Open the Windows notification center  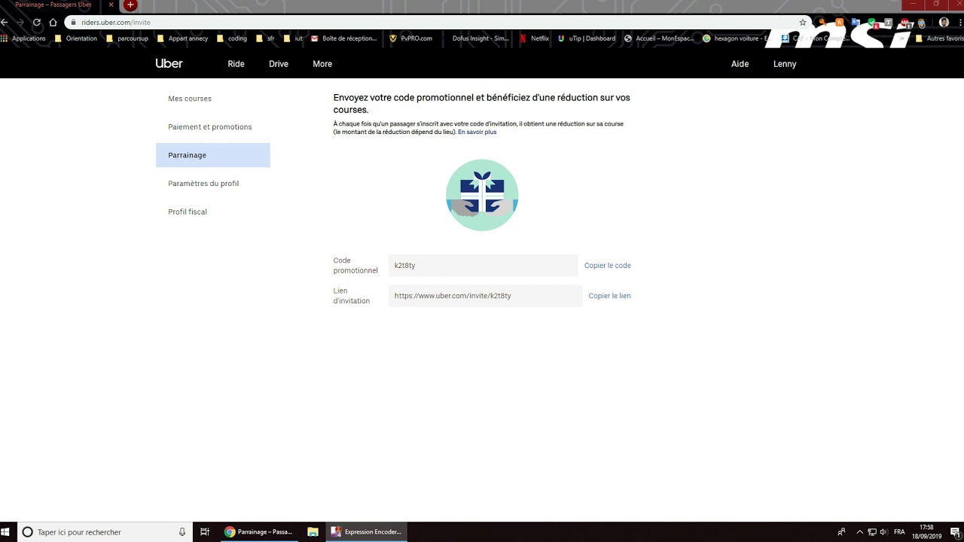(954, 531)
